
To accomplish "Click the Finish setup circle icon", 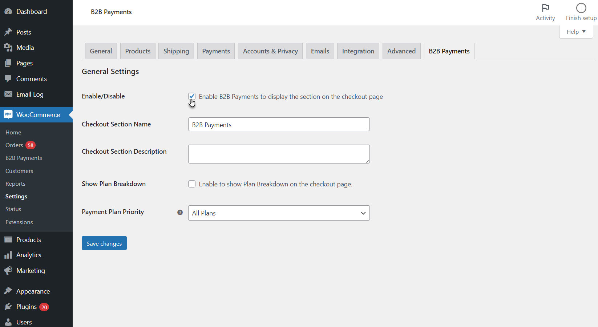I will pos(581,8).
